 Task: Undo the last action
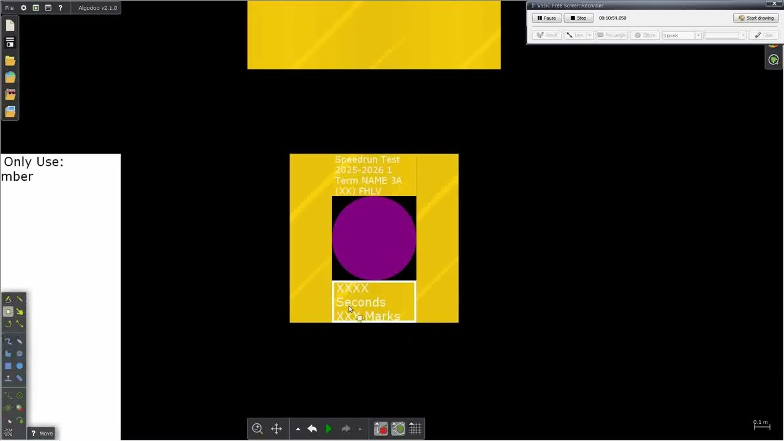(x=312, y=429)
